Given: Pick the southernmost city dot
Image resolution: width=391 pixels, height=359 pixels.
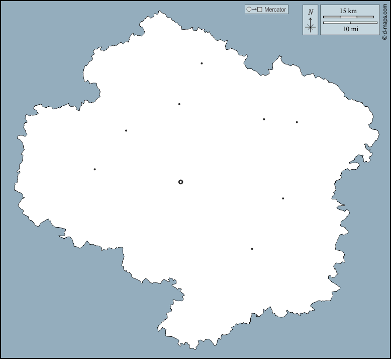Looking at the screenshot, I should 252,249.
